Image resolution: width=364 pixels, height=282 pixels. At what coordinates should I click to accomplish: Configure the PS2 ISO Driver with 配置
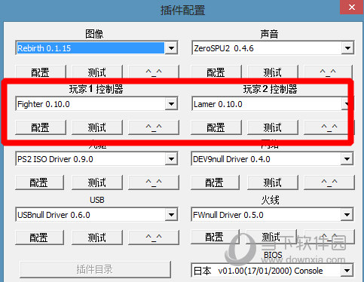(x=39, y=182)
